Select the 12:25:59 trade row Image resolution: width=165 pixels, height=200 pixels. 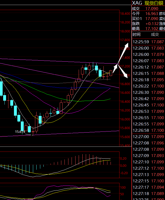point(148,42)
